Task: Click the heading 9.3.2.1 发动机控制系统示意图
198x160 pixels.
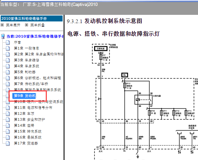Action: [104, 21]
